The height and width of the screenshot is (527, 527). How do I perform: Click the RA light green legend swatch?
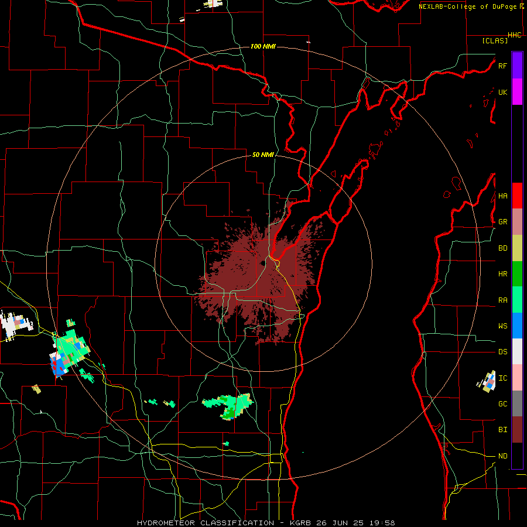pyautogui.click(x=517, y=299)
